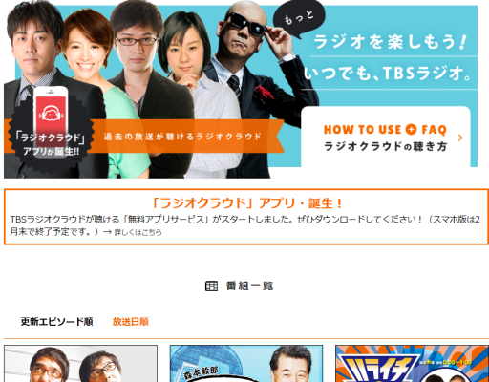Click the いつでも、TBSラジオ。 banner text
This screenshot has height=382, width=489.
[388, 74]
